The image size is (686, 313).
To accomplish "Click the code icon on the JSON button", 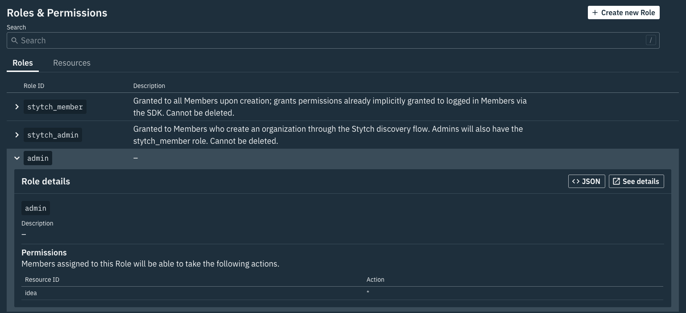I will point(576,181).
